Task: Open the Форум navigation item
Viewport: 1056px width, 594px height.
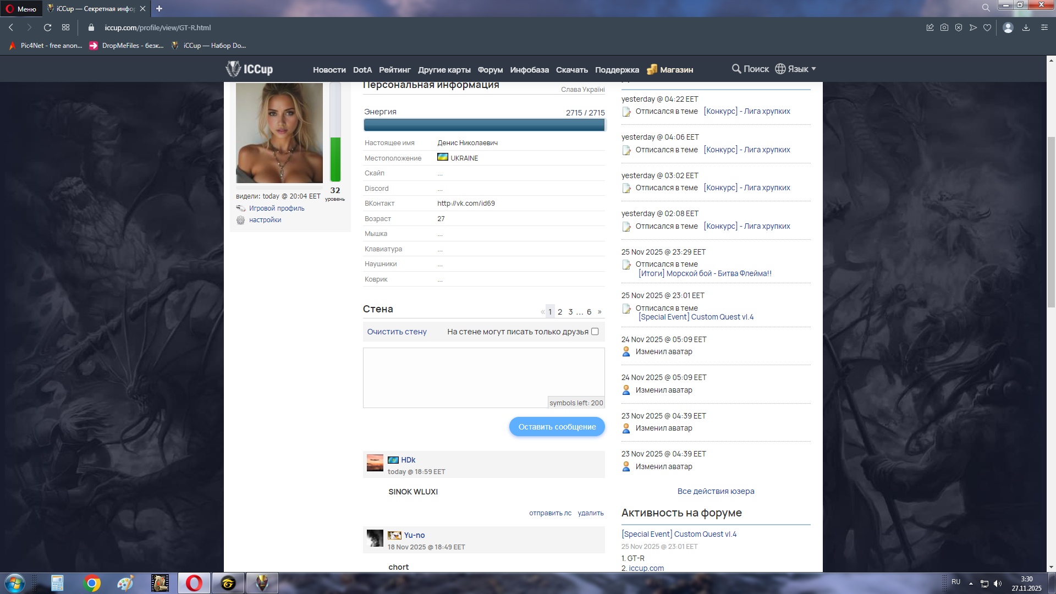Action: (490, 70)
